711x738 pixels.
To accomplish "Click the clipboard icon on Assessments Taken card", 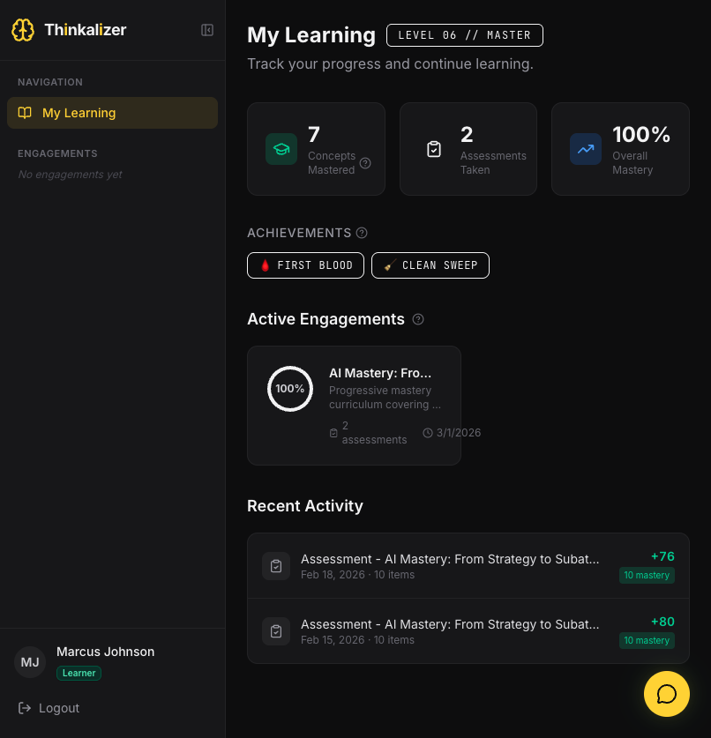I will click(x=434, y=149).
